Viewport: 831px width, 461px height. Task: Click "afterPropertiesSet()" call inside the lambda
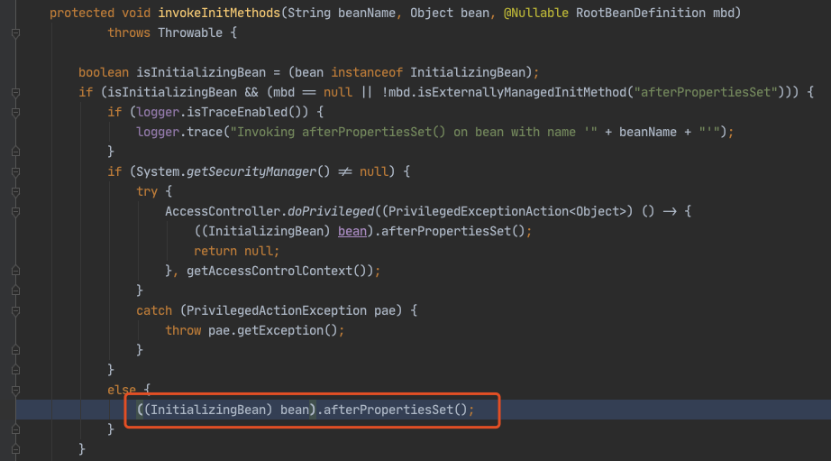(x=453, y=231)
